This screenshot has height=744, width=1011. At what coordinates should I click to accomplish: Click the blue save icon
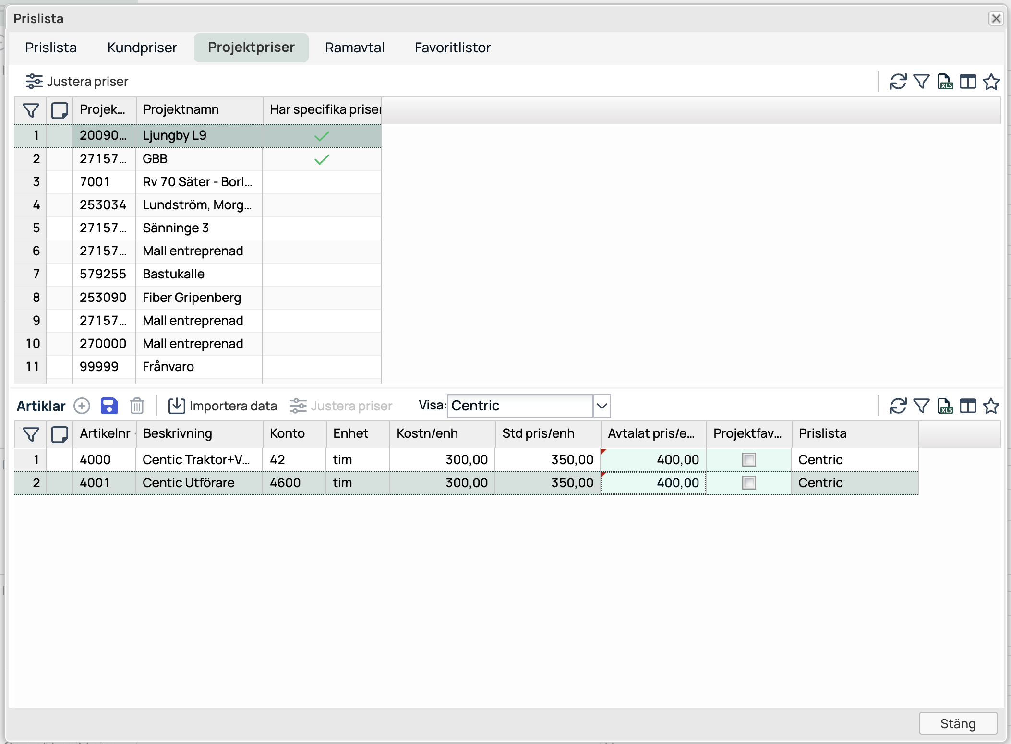pos(109,406)
